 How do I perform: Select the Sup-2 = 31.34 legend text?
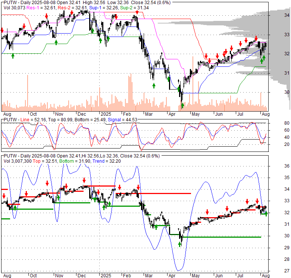(x=134, y=8)
